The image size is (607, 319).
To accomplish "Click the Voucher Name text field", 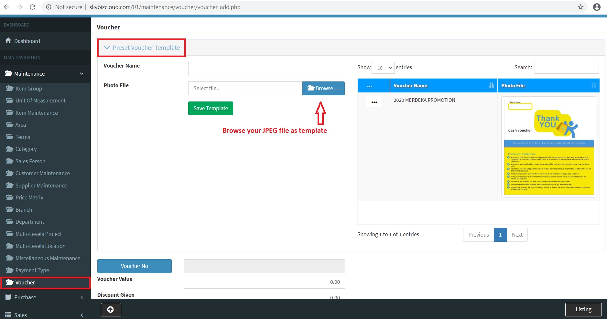I will click(x=266, y=69).
